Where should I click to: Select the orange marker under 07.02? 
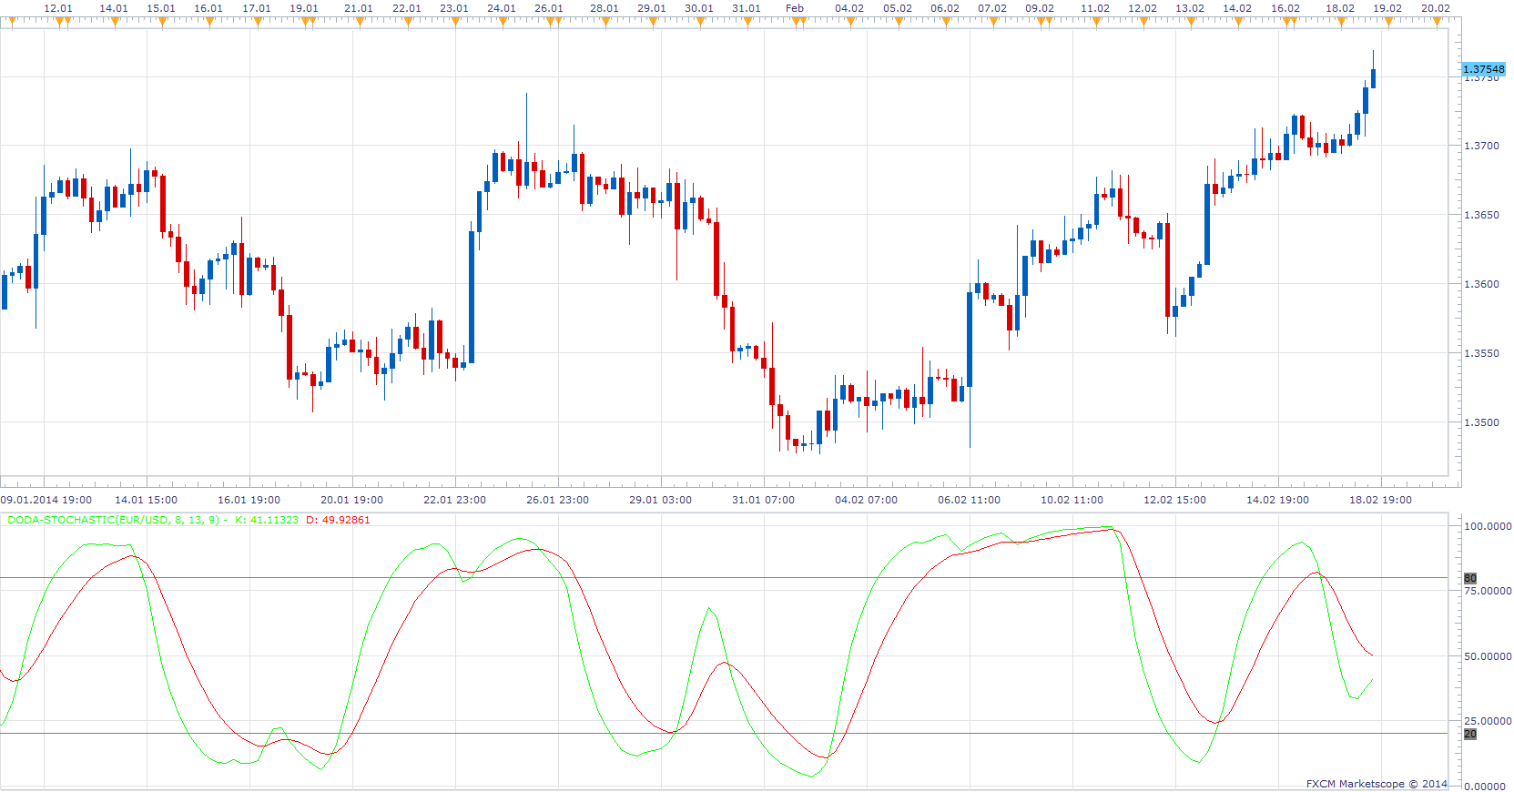click(x=993, y=23)
